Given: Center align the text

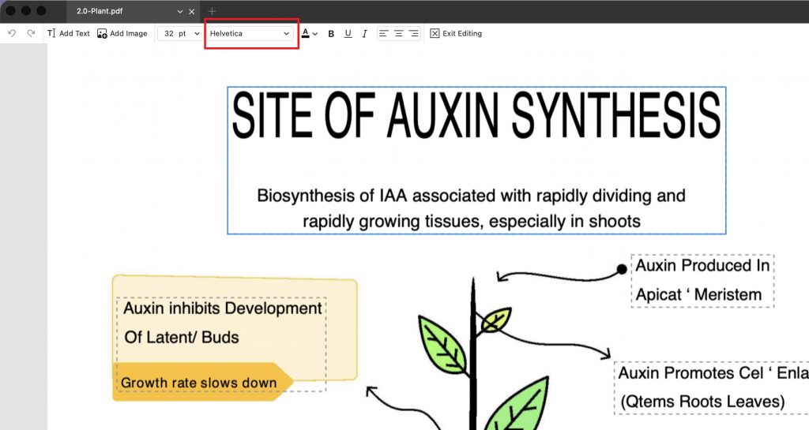Looking at the screenshot, I should tap(398, 33).
